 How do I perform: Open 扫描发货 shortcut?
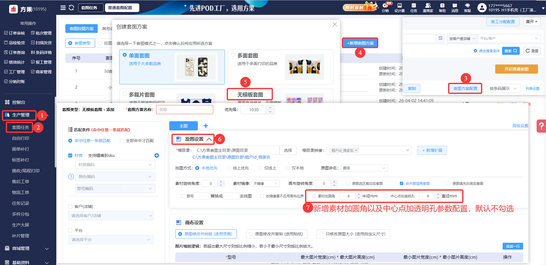click(x=41, y=43)
